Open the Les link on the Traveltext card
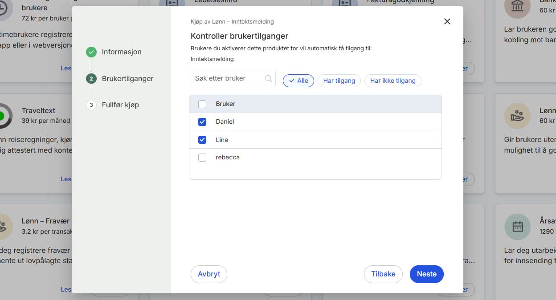 coord(66,179)
